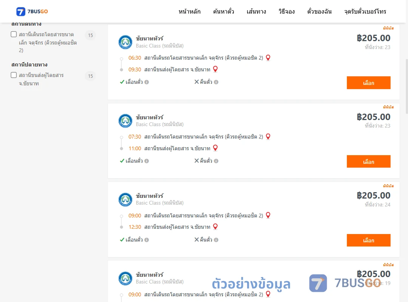Open the ตั๋วของฉัน menu item

coord(319,11)
